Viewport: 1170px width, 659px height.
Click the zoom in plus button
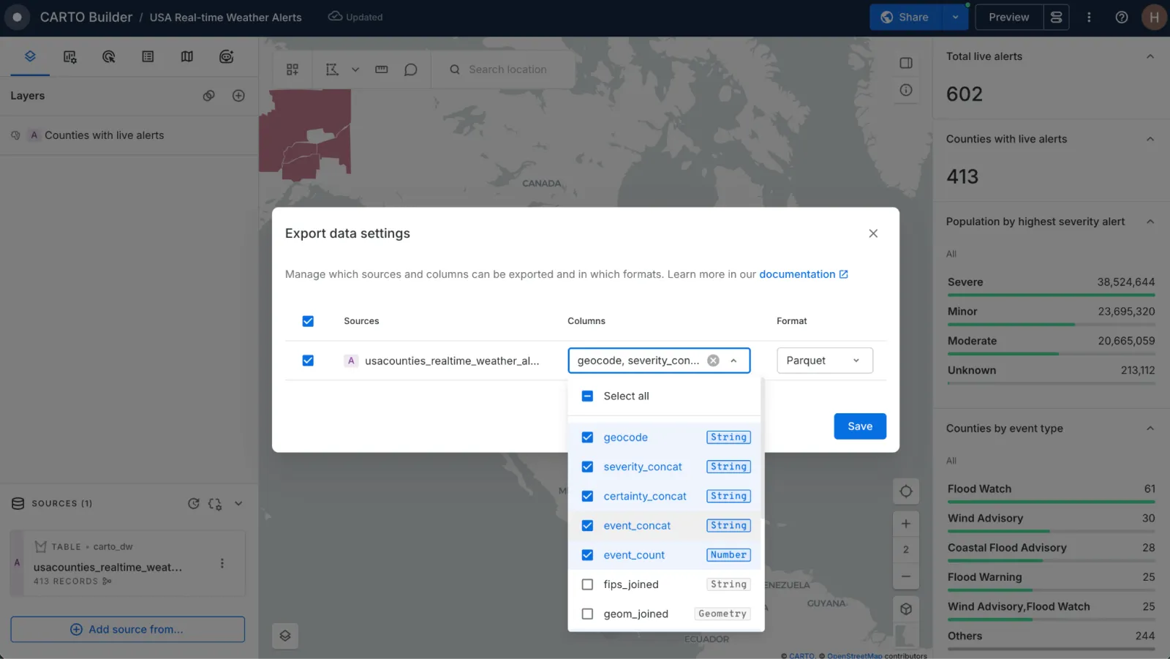(x=906, y=524)
